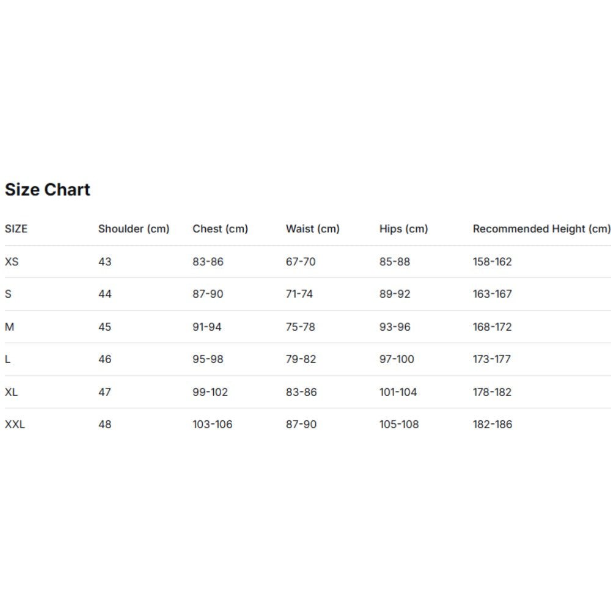Select the XXL size row label
This screenshot has height=611, width=611.
tap(15, 424)
